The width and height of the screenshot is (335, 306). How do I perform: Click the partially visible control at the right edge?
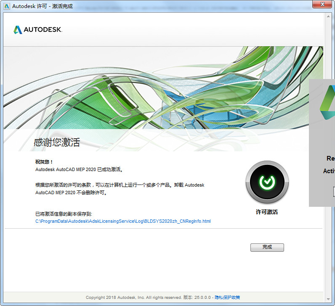point(334,191)
